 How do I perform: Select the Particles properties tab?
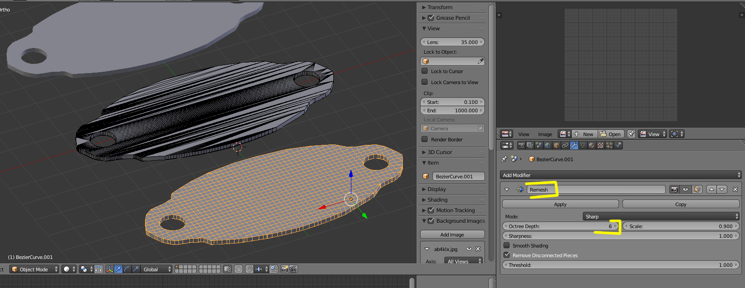point(609,145)
